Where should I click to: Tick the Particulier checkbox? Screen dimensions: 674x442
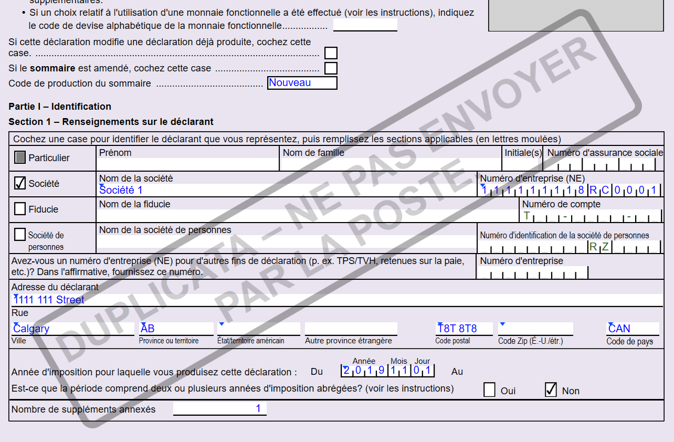pyautogui.click(x=20, y=157)
